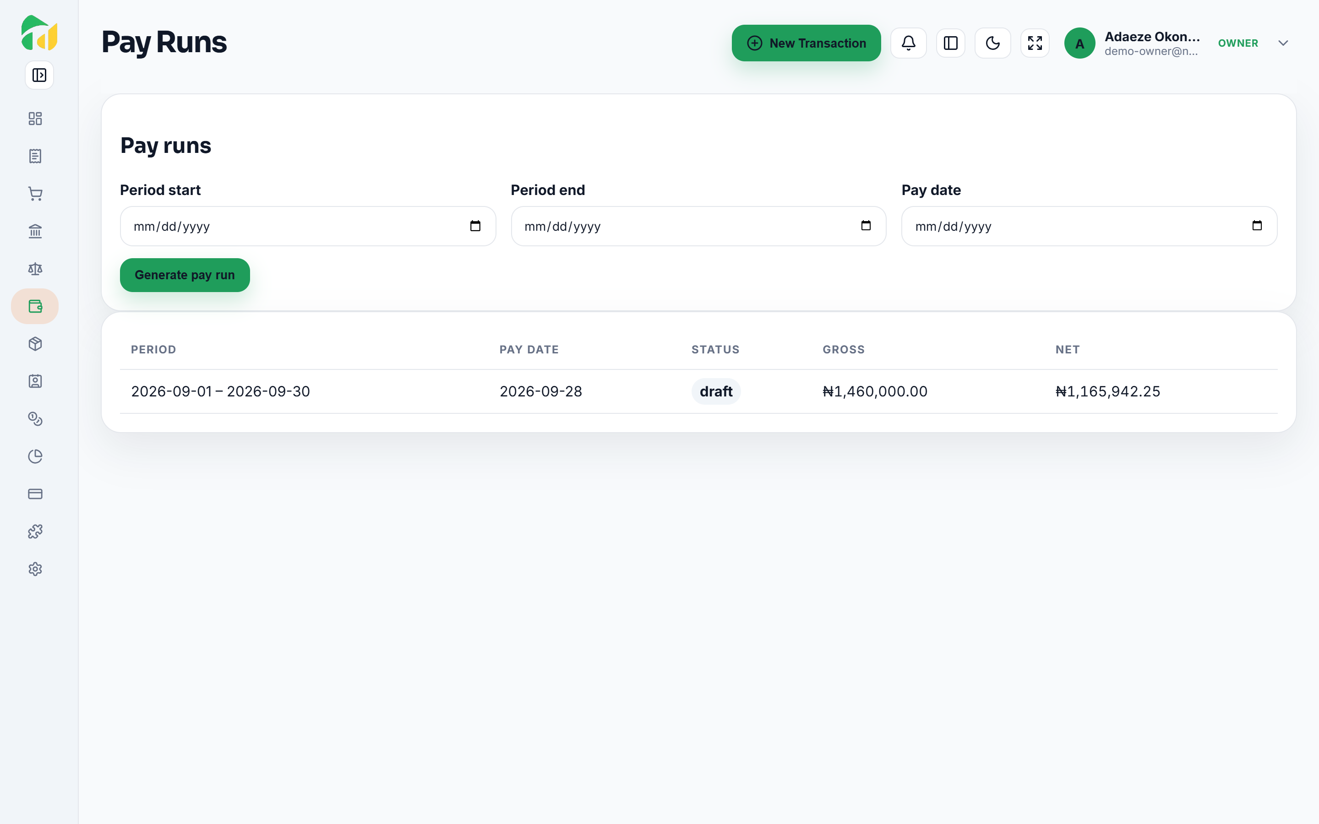The height and width of the screenshot is (824, 1319).
Task: Click the draft status badge
Action: pyautogui.click(x=716, y=391)
